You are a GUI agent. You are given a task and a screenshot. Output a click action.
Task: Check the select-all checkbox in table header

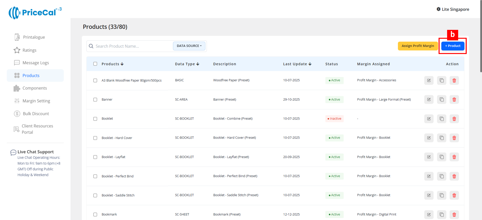pos(95,64)
